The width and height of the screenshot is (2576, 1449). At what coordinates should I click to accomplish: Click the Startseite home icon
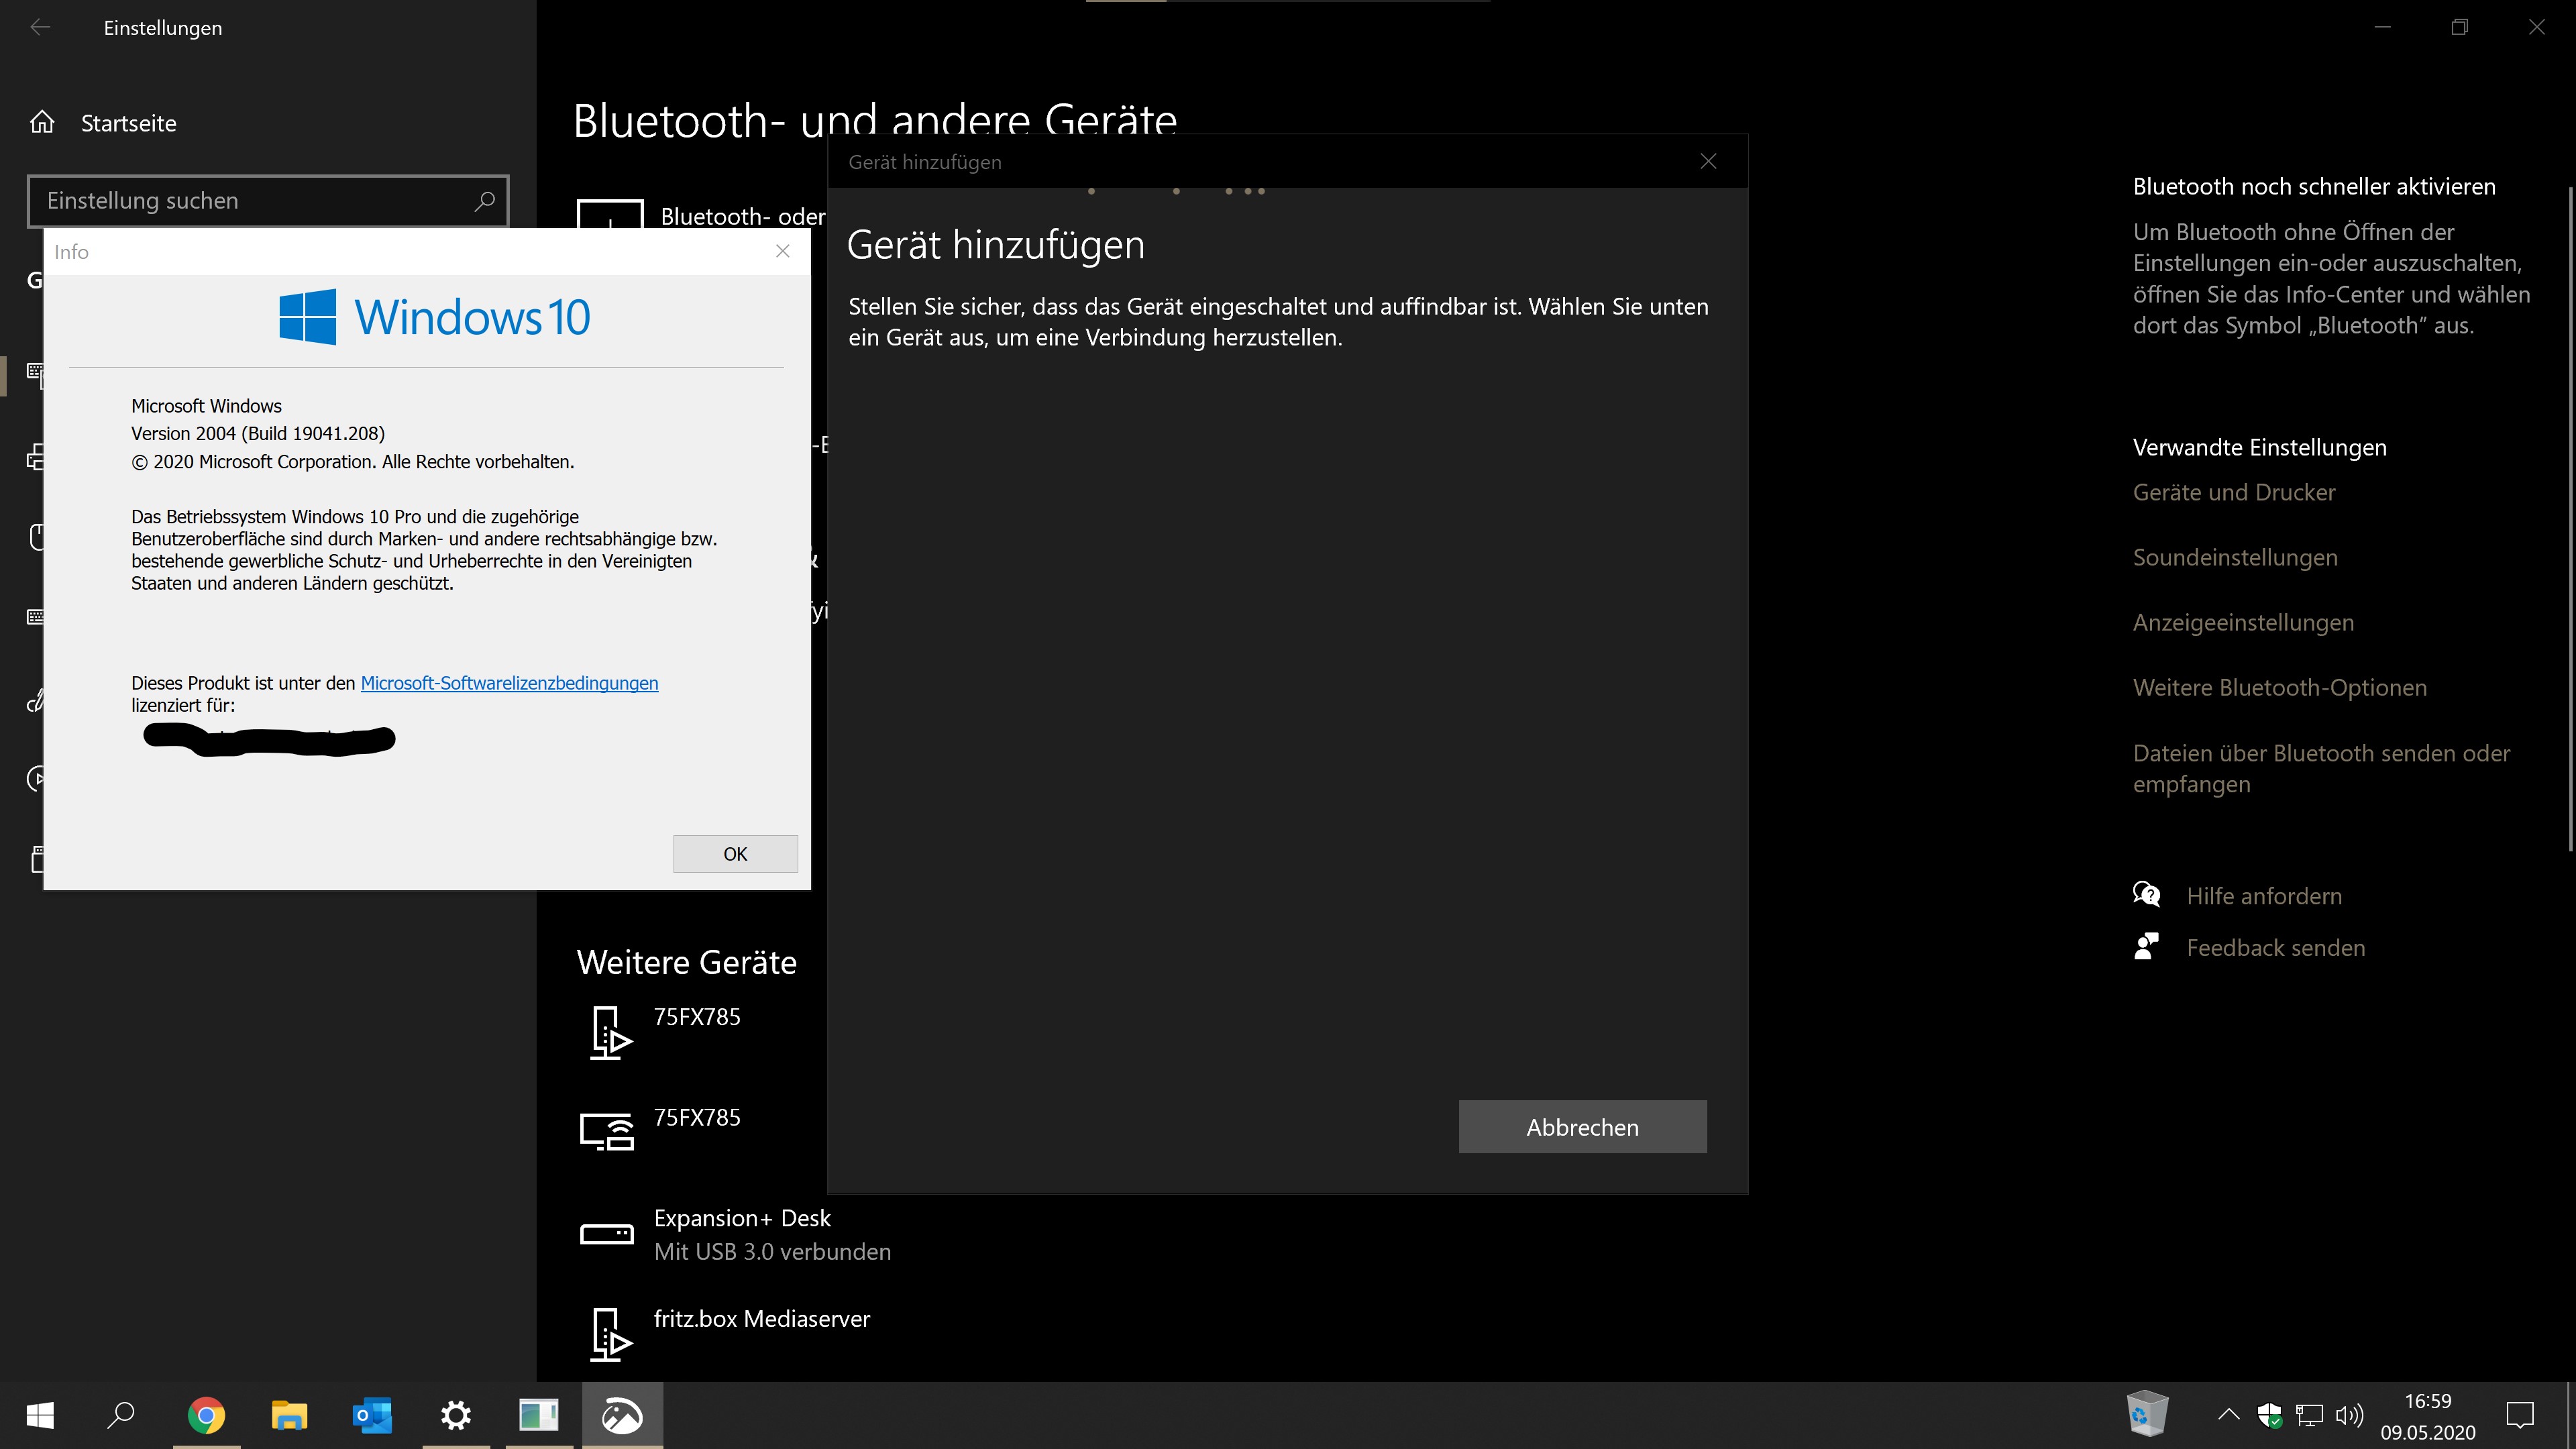coord(42,122)
